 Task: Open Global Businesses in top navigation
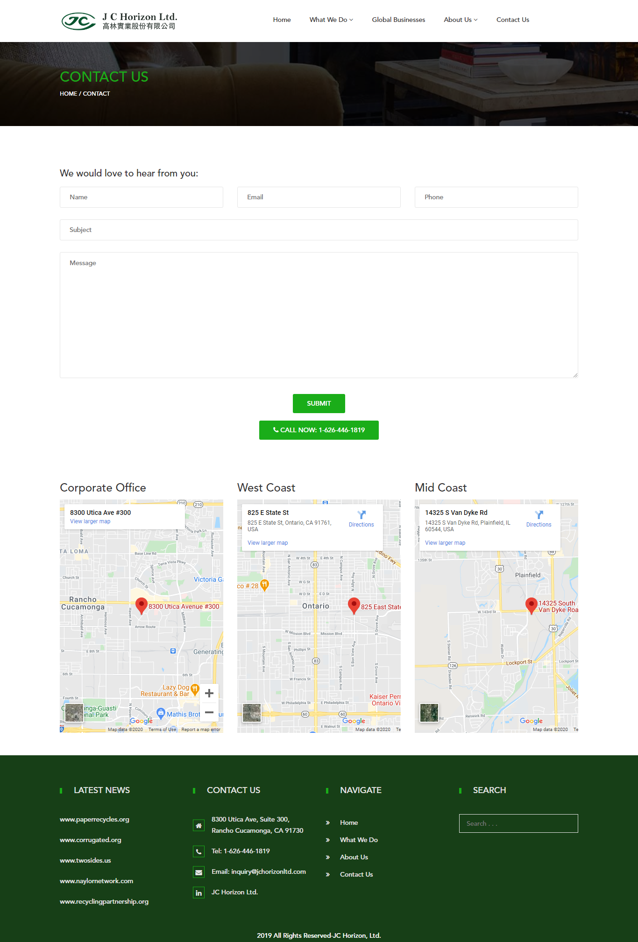pos(398,20)
